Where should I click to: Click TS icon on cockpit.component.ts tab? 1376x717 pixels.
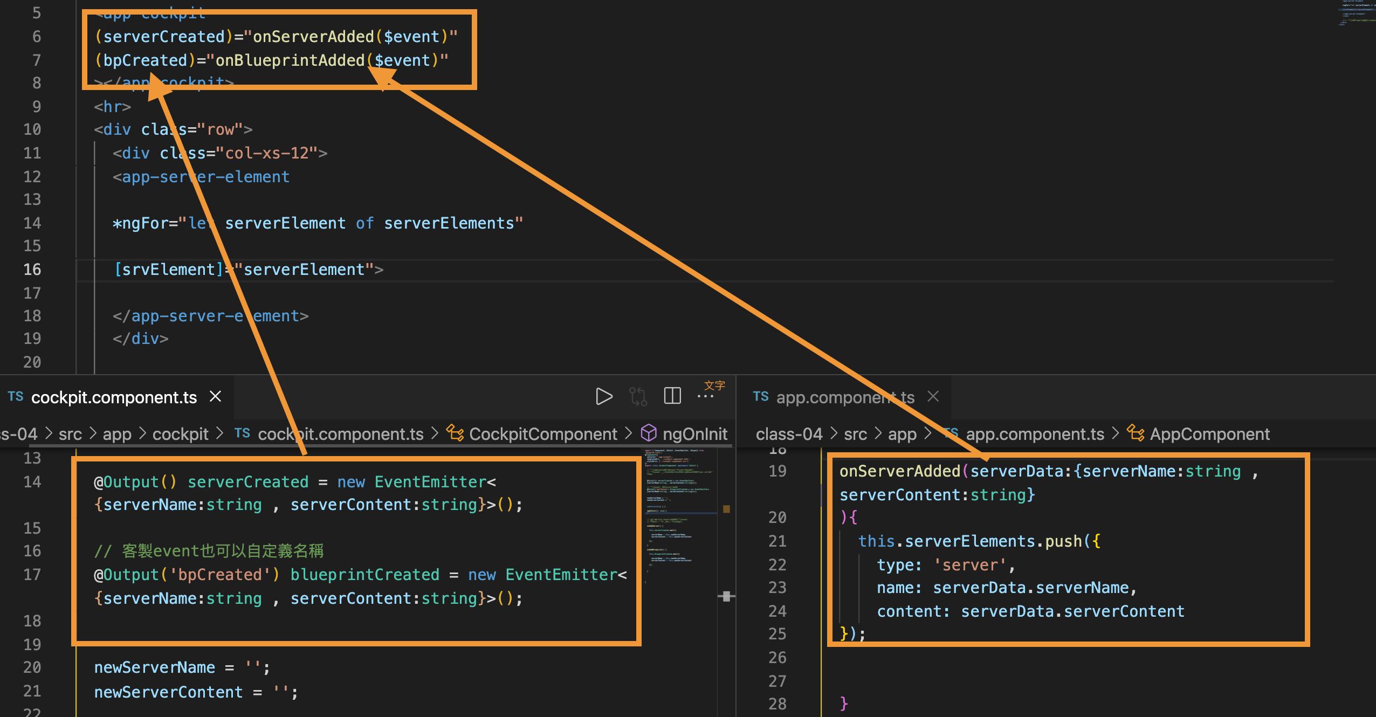pyautogui.click(x=16, y=397)
